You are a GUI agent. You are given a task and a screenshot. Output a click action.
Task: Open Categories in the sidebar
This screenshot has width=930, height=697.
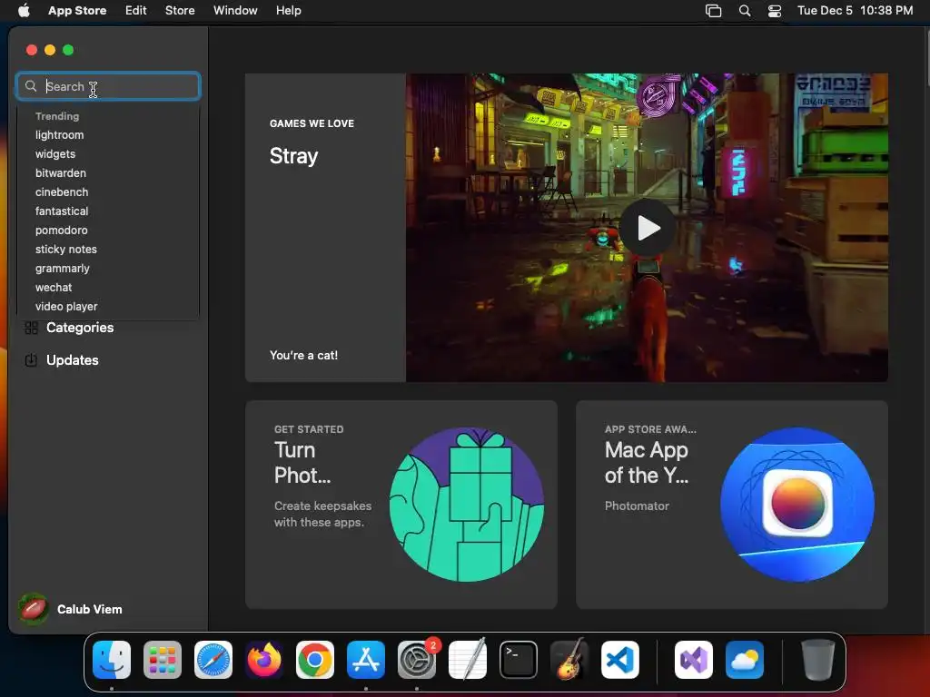[80, 328]
